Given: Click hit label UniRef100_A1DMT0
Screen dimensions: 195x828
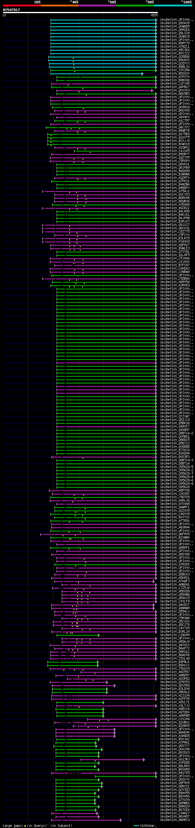Looking at the screenshot, I should [x=175, y=178].
